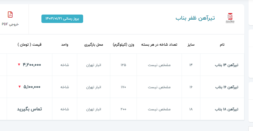Click the نام column header
The height and width of the screenshot is (131, 253).
222,45
